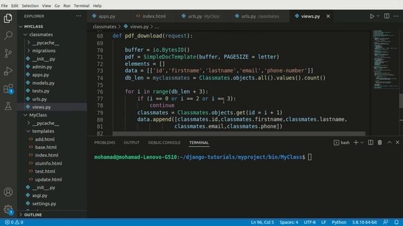This screenshot has height=226, width=403.
Task: Select interpreter 3.8.10 64-bit
Action: [x=364, y=222]
